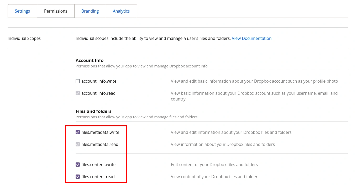
Task: Select the Permissions tab
Action: (x=56, y=11)
